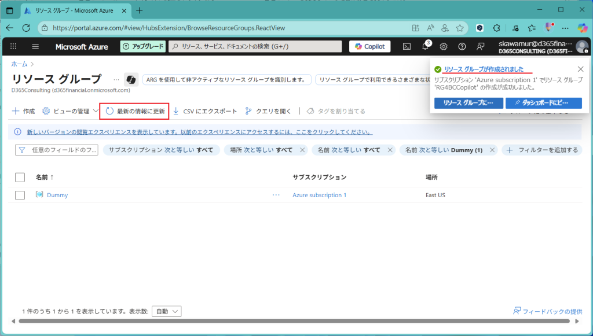Click the account avatar in Azure header
The height and width of the screenshot is (336, 593).
tap(581, 46)
